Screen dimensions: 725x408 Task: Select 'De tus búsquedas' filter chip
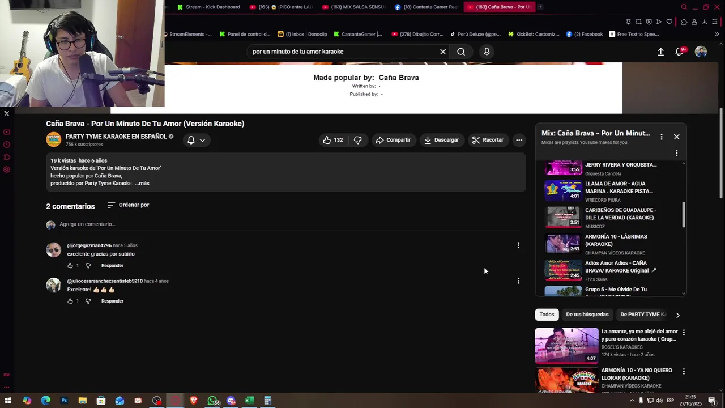(x=587, y=314)
